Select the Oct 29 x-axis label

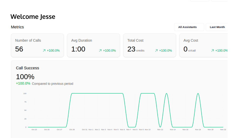point(72,130)
